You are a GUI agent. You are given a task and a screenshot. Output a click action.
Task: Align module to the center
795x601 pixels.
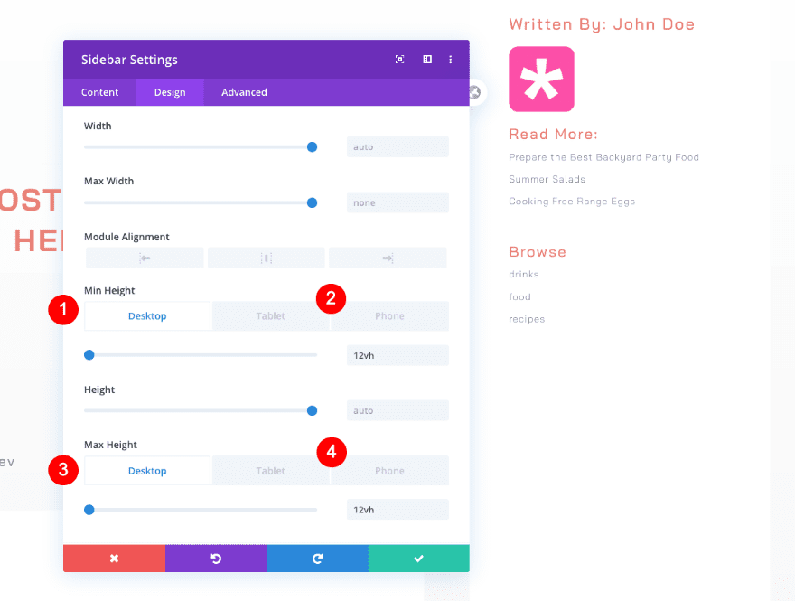(x=267, y=258)
